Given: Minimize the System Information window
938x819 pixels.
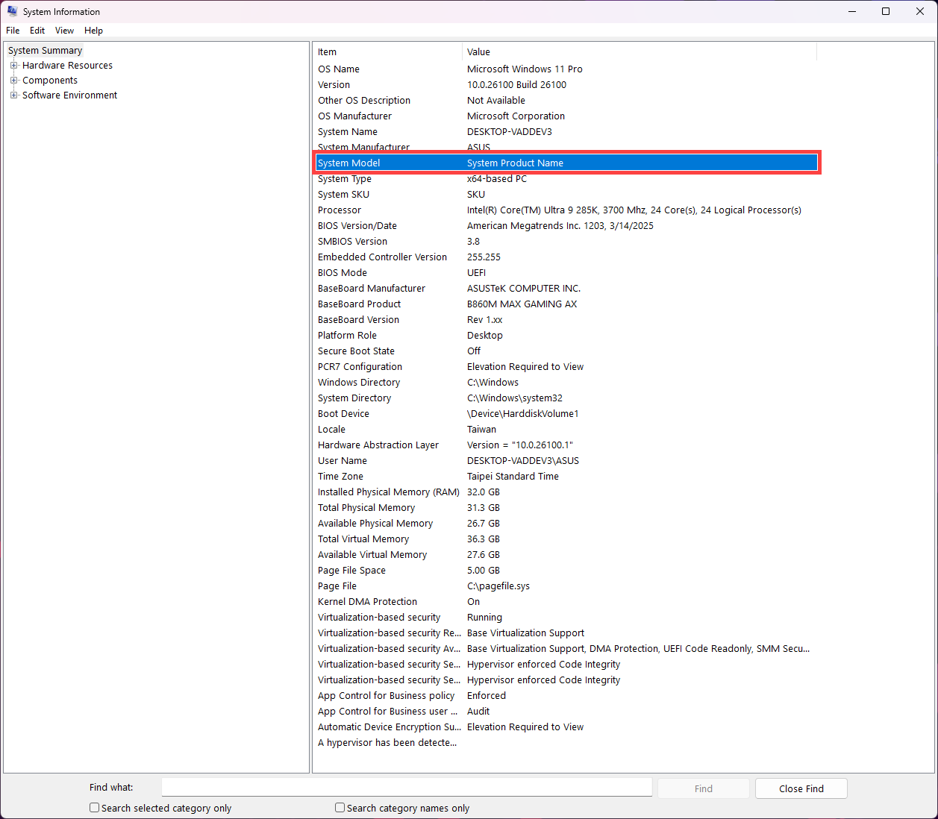Looking at the screenshot, I should click(851, 11).
